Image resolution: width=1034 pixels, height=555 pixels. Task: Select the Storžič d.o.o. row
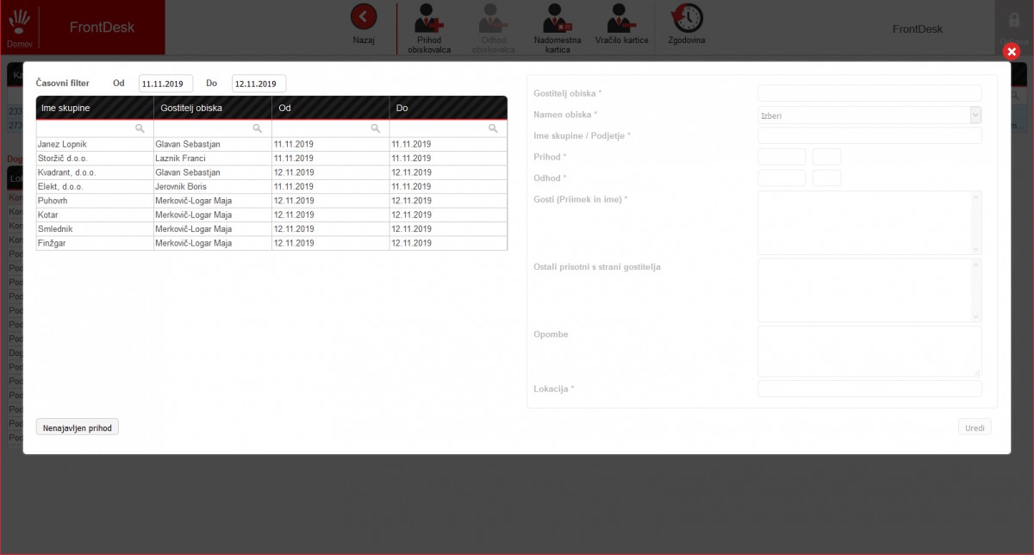271,159
